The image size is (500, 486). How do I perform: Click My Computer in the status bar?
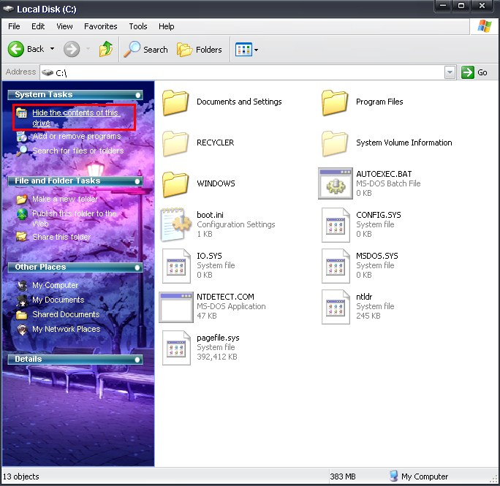pyautogui.click(x=419, y=476)
